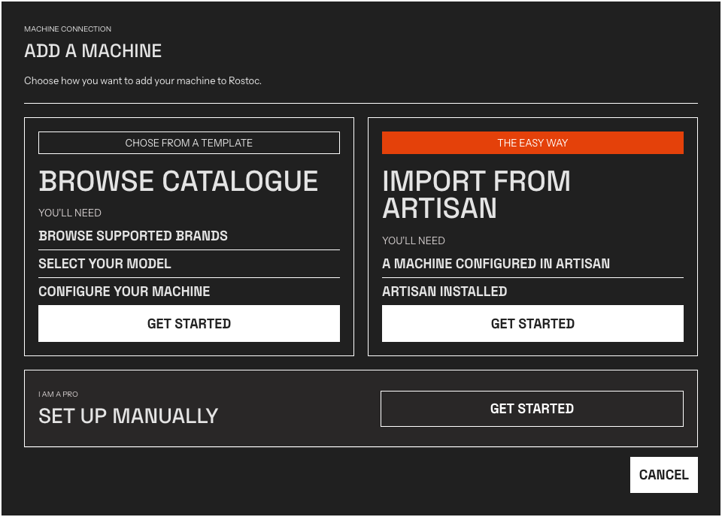
Task: Click the 'Add a Machine' title
Action: point(93,50)
